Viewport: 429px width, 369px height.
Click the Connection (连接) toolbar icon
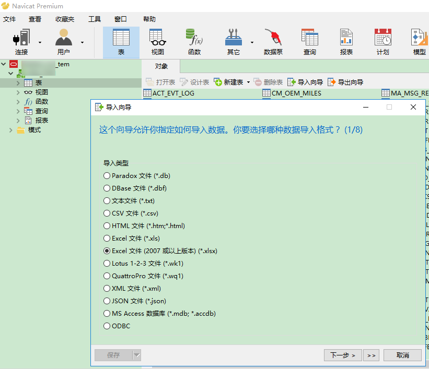21,42
